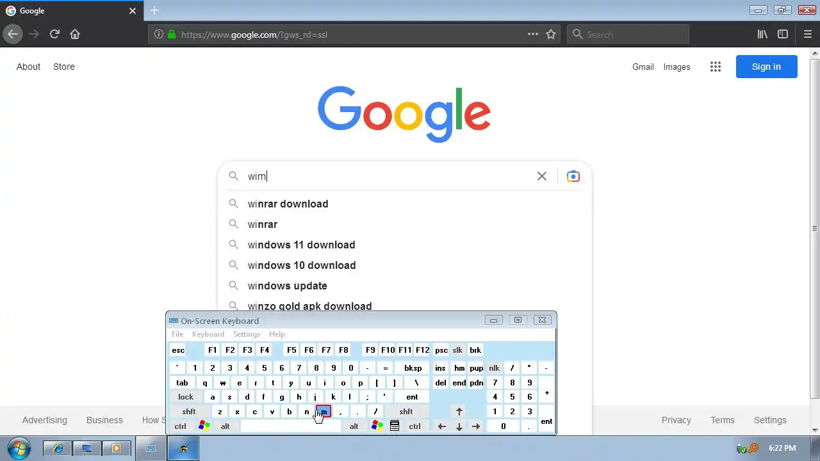The image size is (820, 461).
Task: Open the Terms footer link
Action: point(722,420)
